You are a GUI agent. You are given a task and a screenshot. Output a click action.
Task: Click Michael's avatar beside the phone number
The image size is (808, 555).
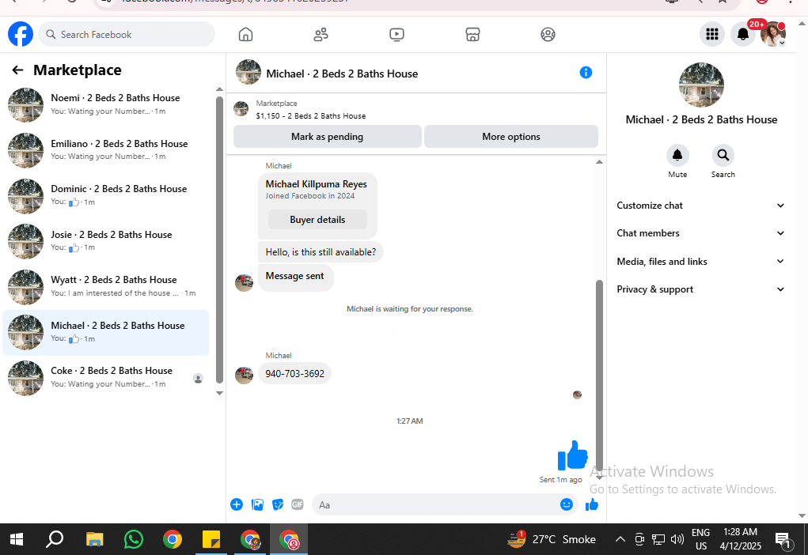pyautogui.click(x=244, y=376)
